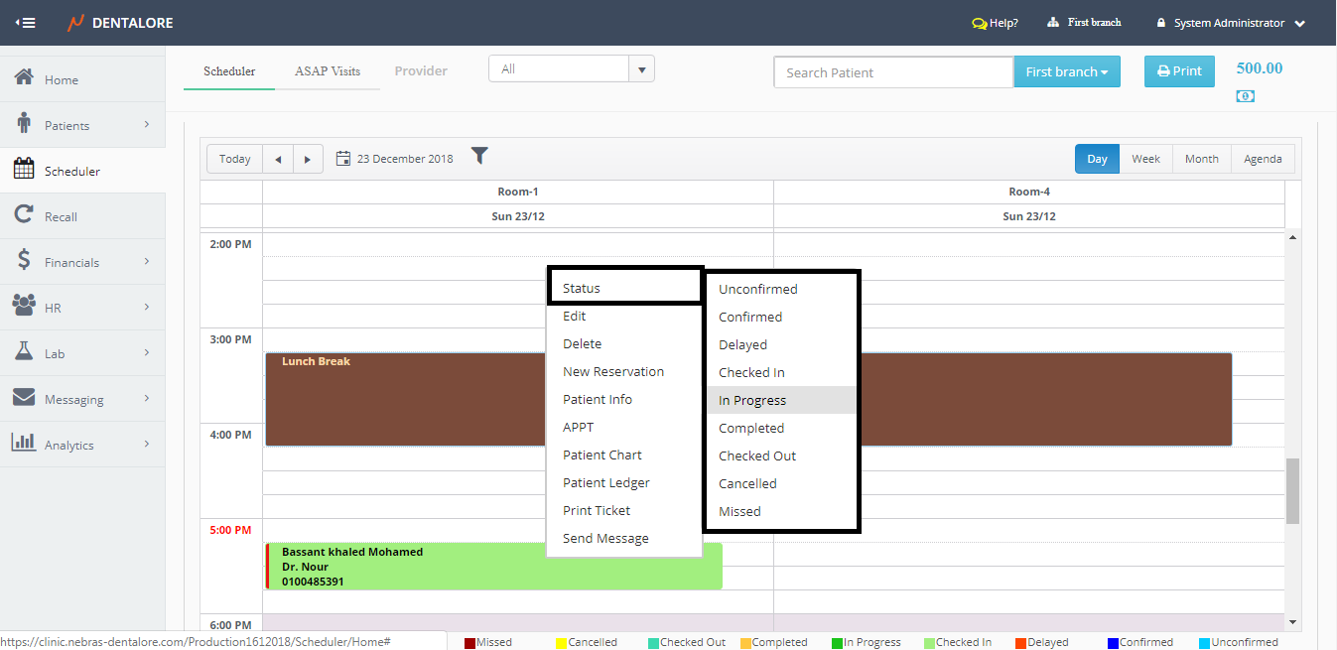Go to the next day arrow

pyautogui.click(x=308, y=159)
